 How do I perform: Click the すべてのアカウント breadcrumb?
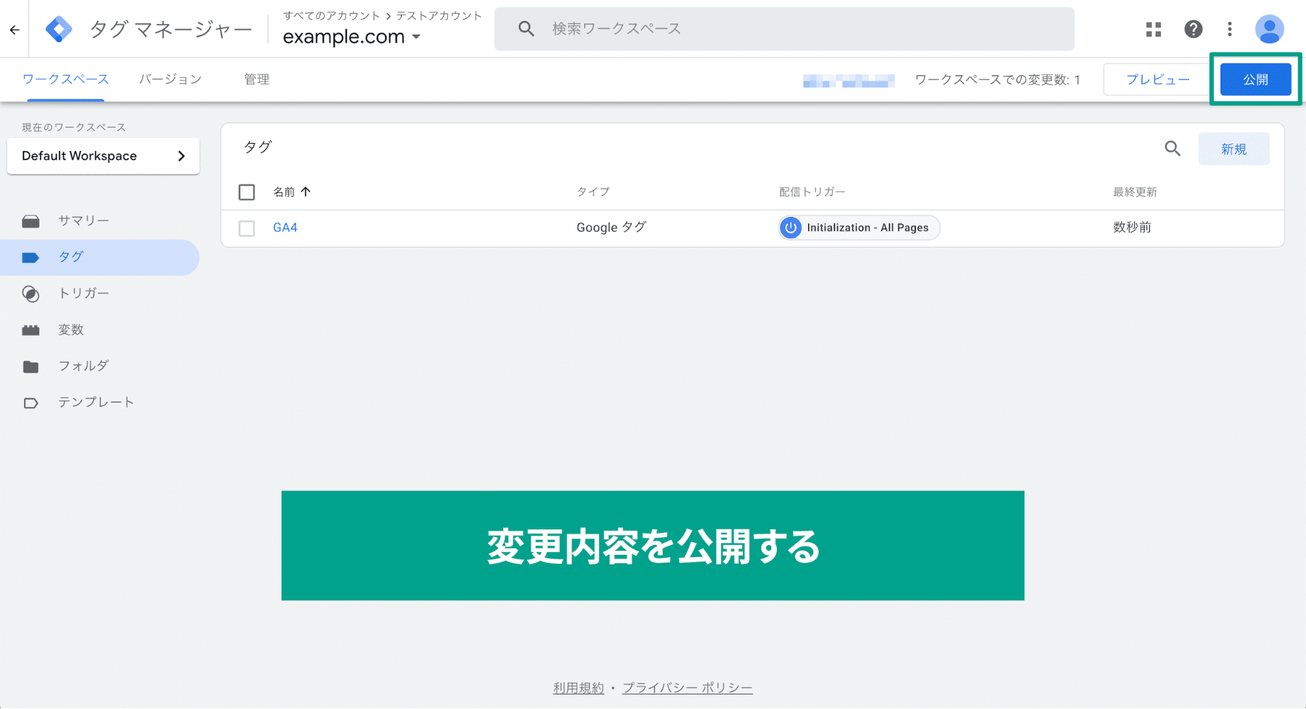[331, 16]
